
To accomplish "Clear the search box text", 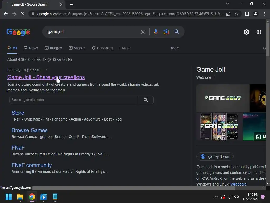I will [x=143, y=32].
